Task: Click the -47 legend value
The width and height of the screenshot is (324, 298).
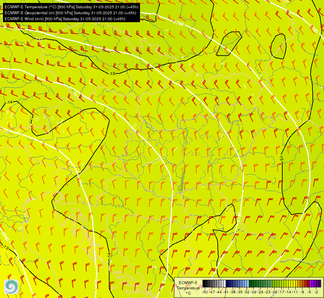Action: tap(212, 292)
